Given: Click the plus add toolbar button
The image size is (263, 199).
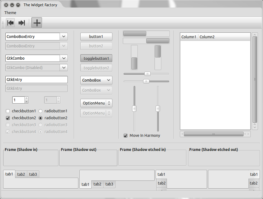Looking at the screenshot, I should click(37, 23).
